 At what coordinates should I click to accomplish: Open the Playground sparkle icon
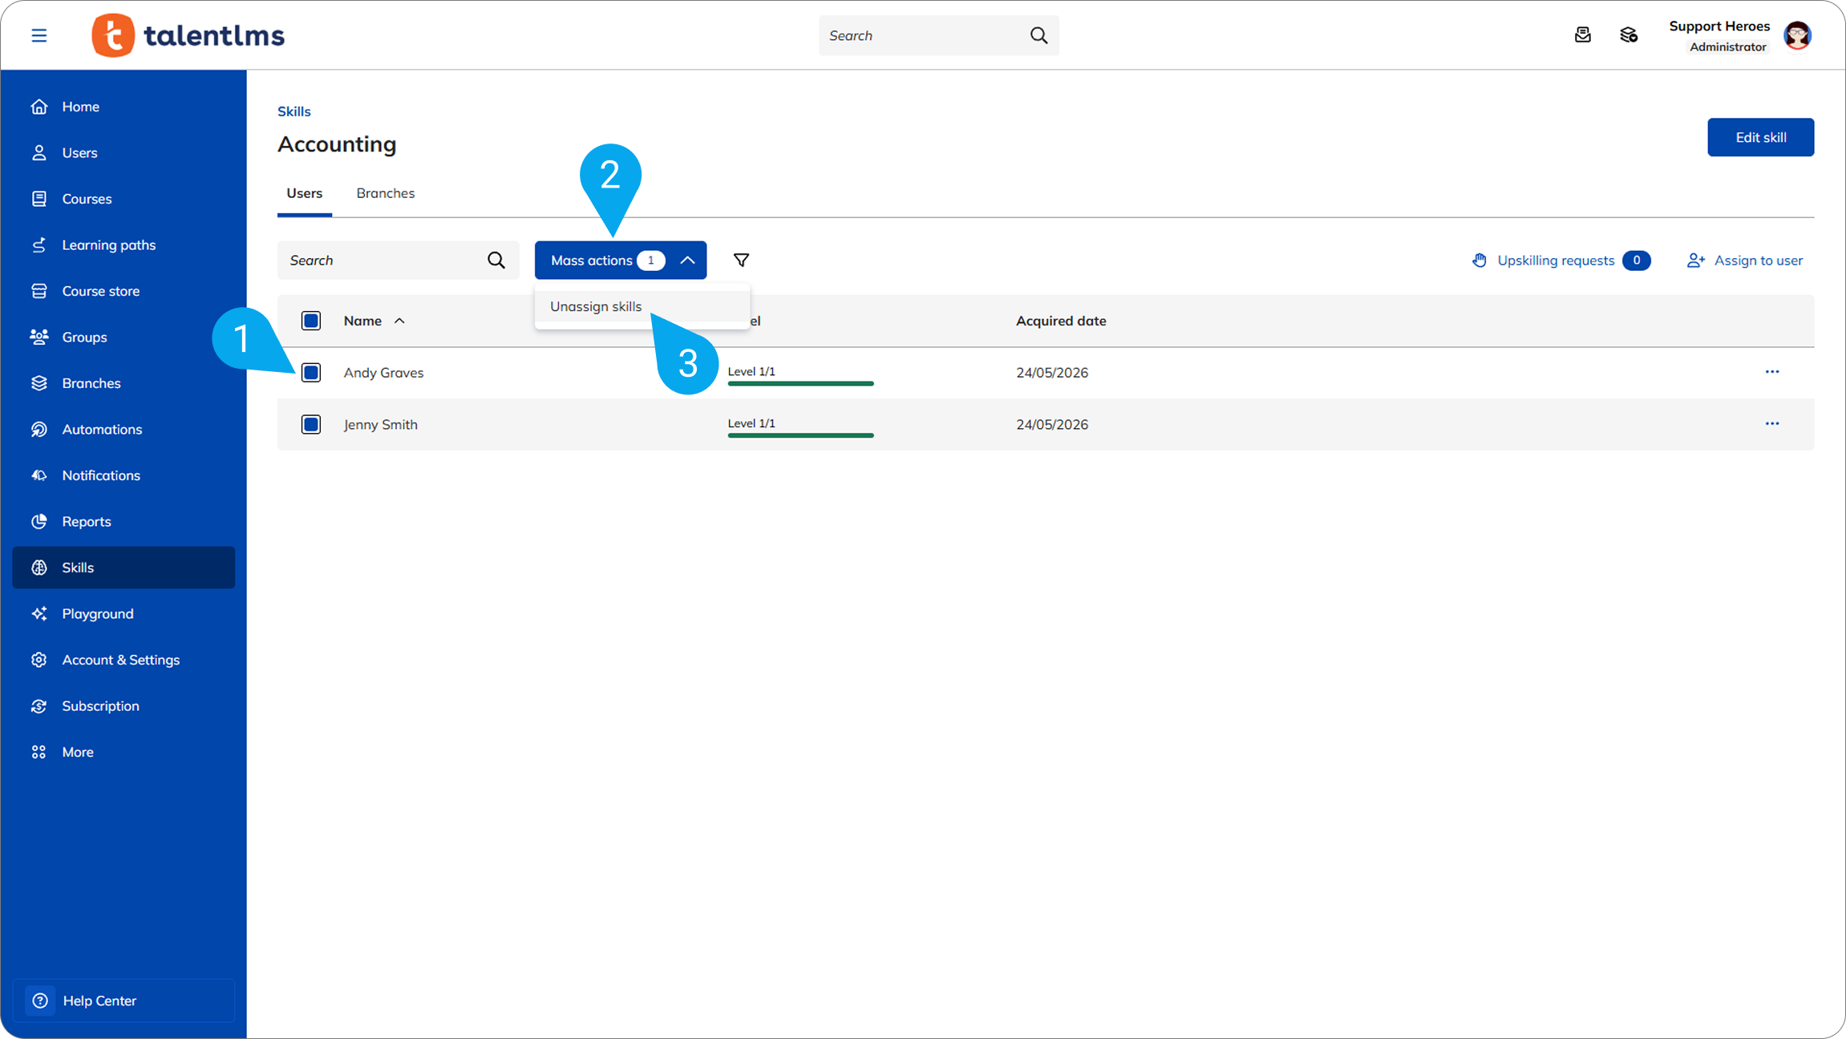coord(39,614)
